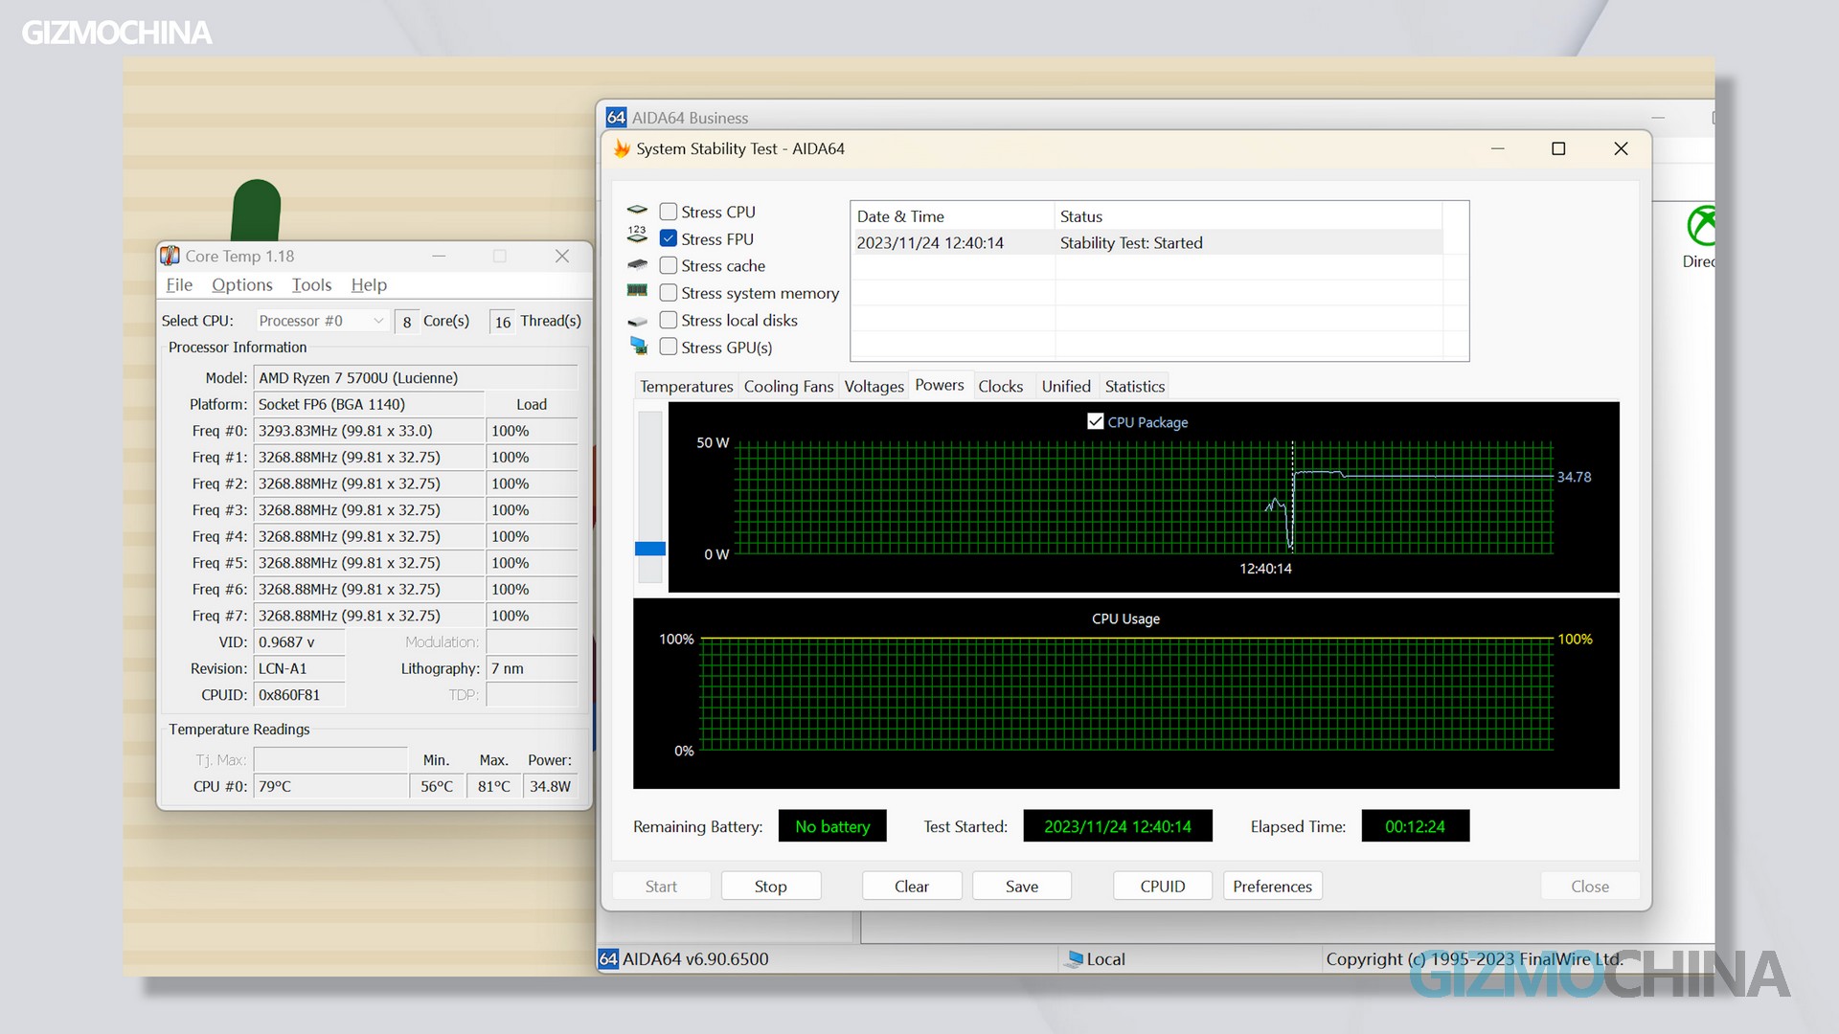
Task: Click the Power reading 34.8W
Action: tap(551, 786)
